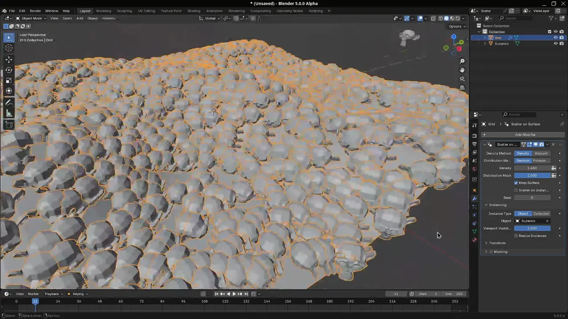Open the viewport Add menu
The height and width of the screenshot is (319, 568).
[79, 18]
